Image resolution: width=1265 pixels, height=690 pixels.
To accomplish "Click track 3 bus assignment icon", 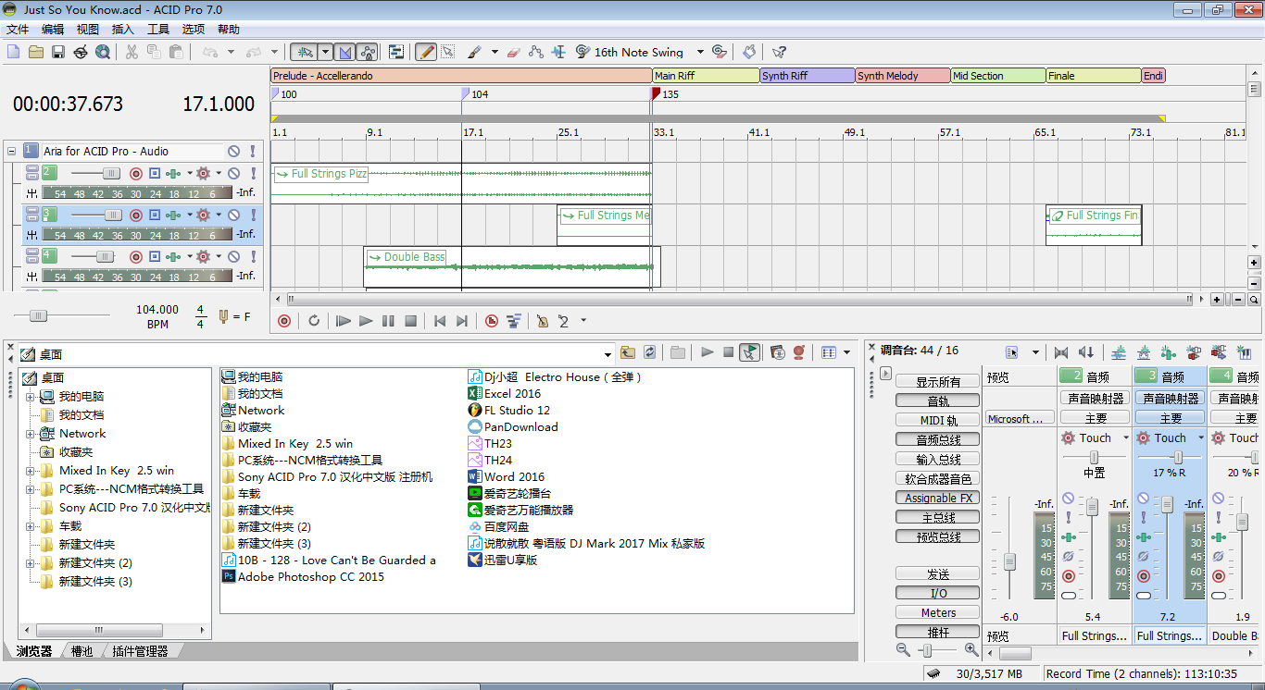I will click(x=172, y=215).
